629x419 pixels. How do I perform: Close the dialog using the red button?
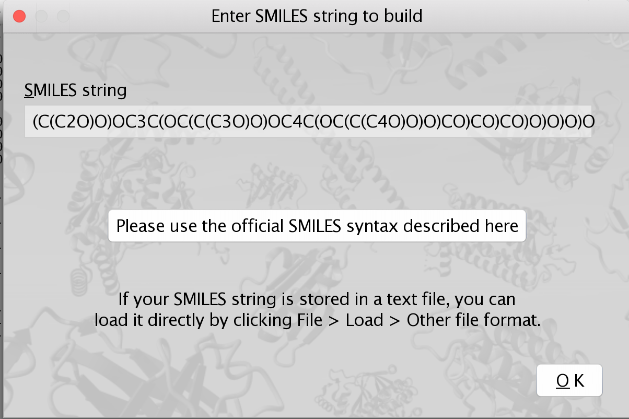point(19,16)
